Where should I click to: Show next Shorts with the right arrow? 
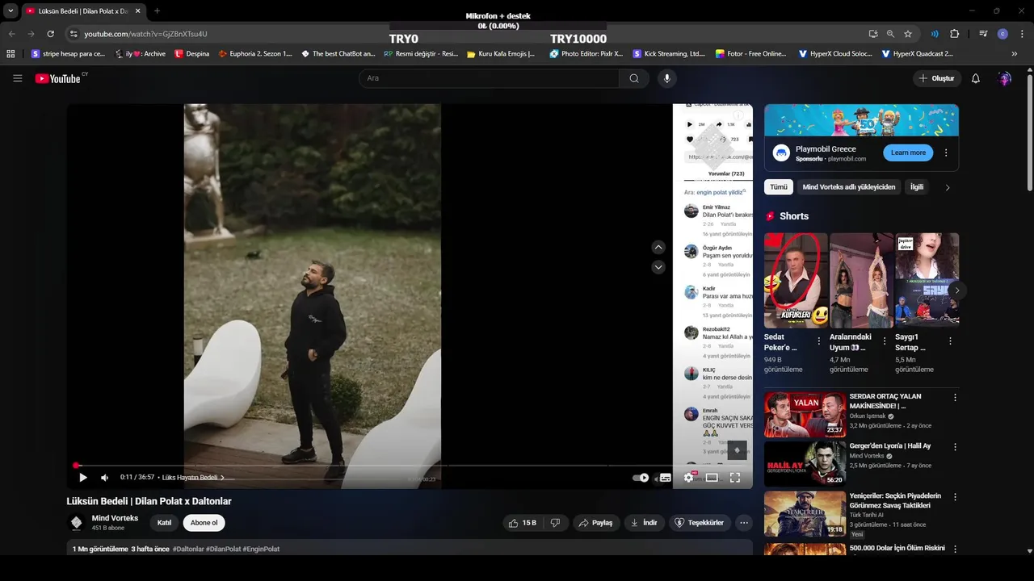click(957, 290)
